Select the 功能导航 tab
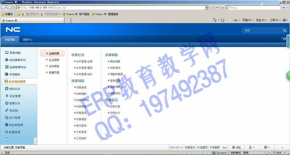 pos(10,40)
